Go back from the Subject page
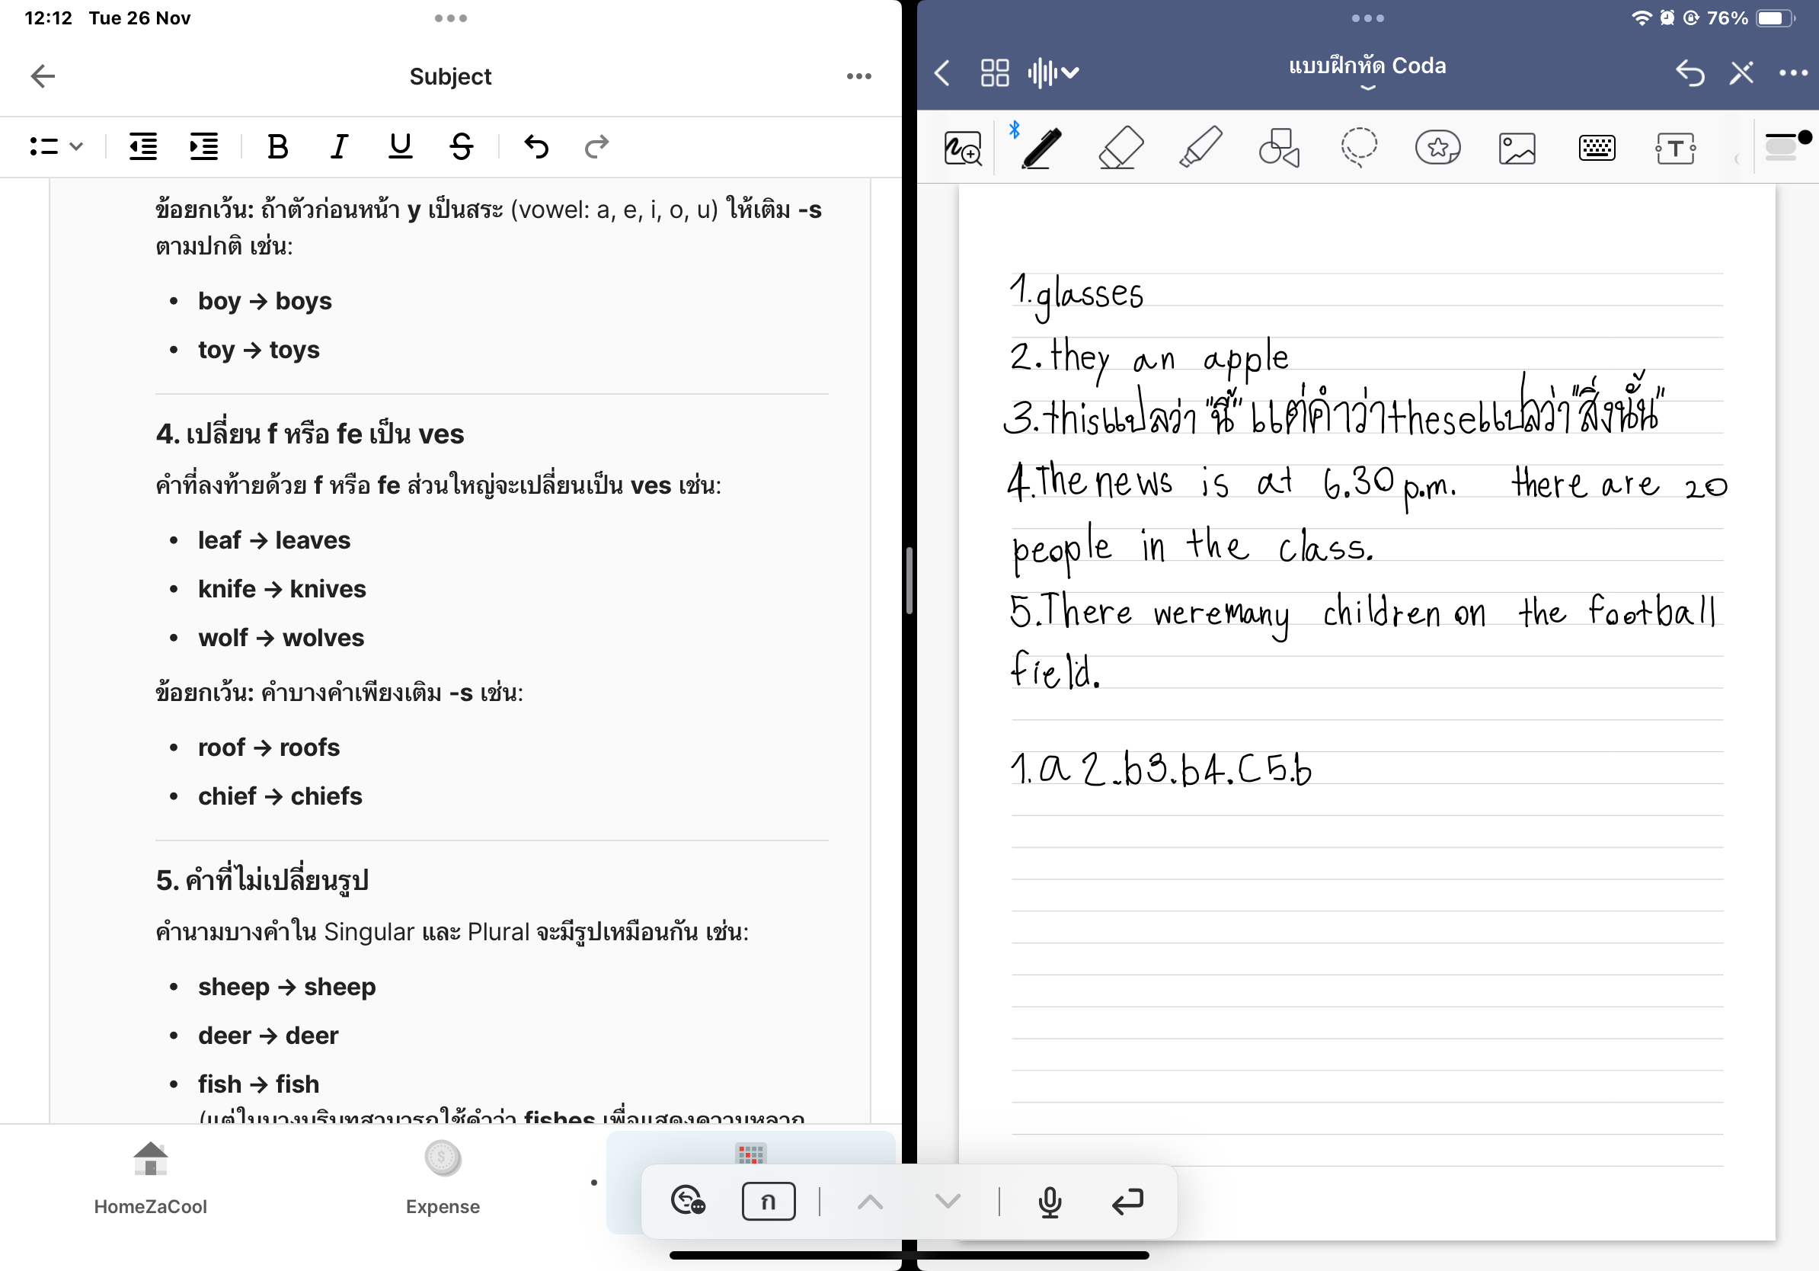The image size is (1819, 1271). pyautogui.click(x=43, y=76)
